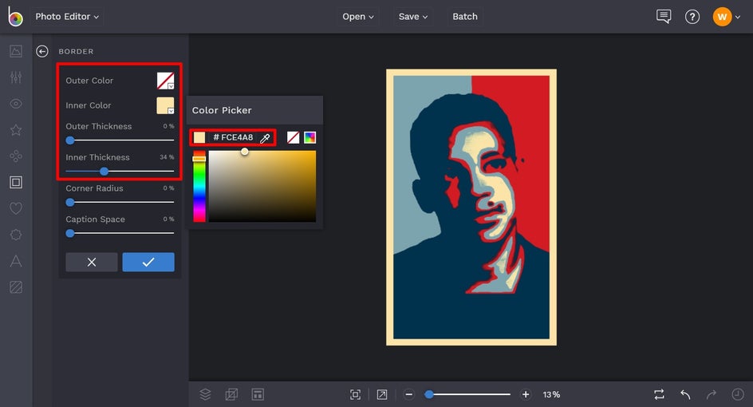Click the Corner Radius slider handle

click(70, 203)
